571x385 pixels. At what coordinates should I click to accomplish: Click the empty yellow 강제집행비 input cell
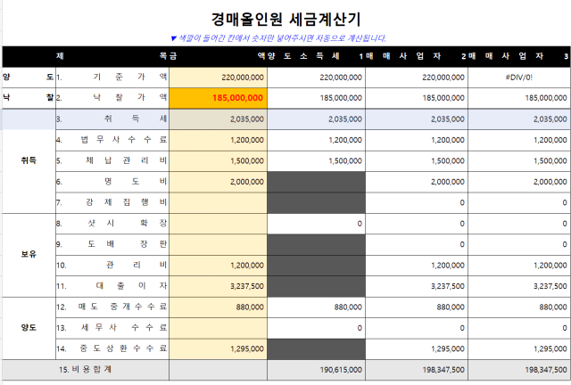[x=218, y=202]
